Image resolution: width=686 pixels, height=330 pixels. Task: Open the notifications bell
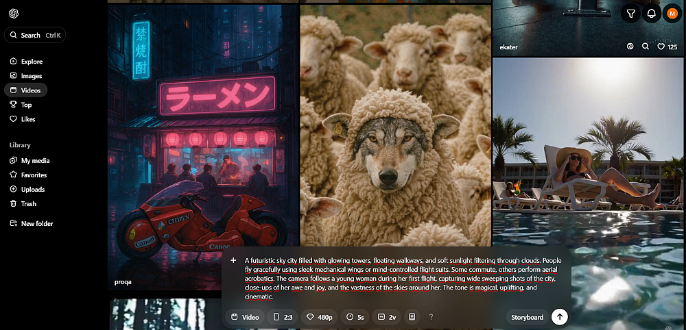(x=652, y=13)
